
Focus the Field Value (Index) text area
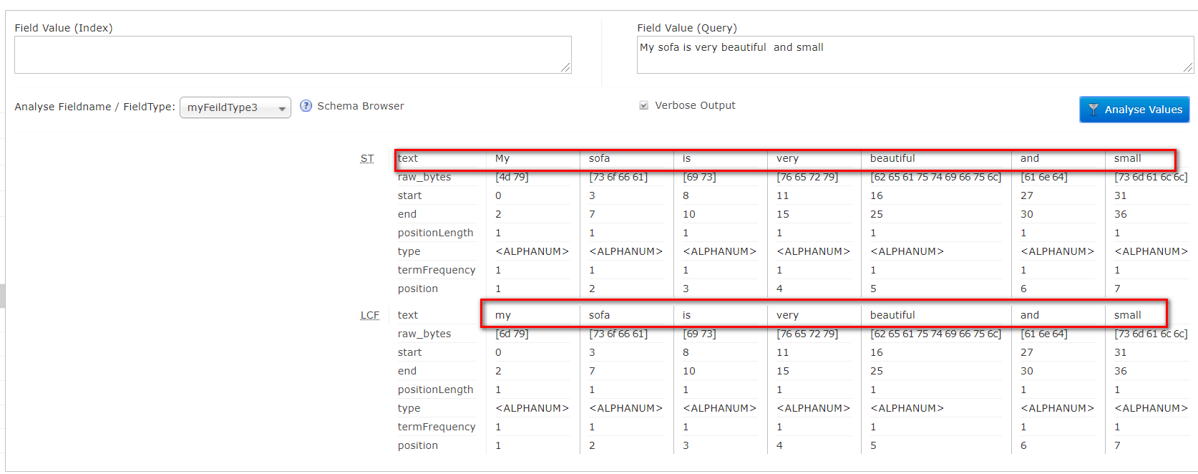[292, 54]
